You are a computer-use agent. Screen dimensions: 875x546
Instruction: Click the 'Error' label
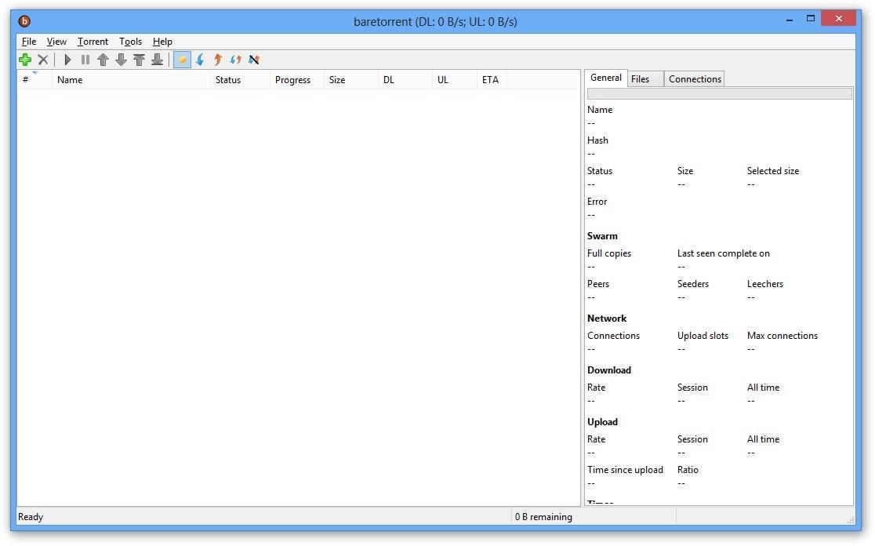[597, 202]
